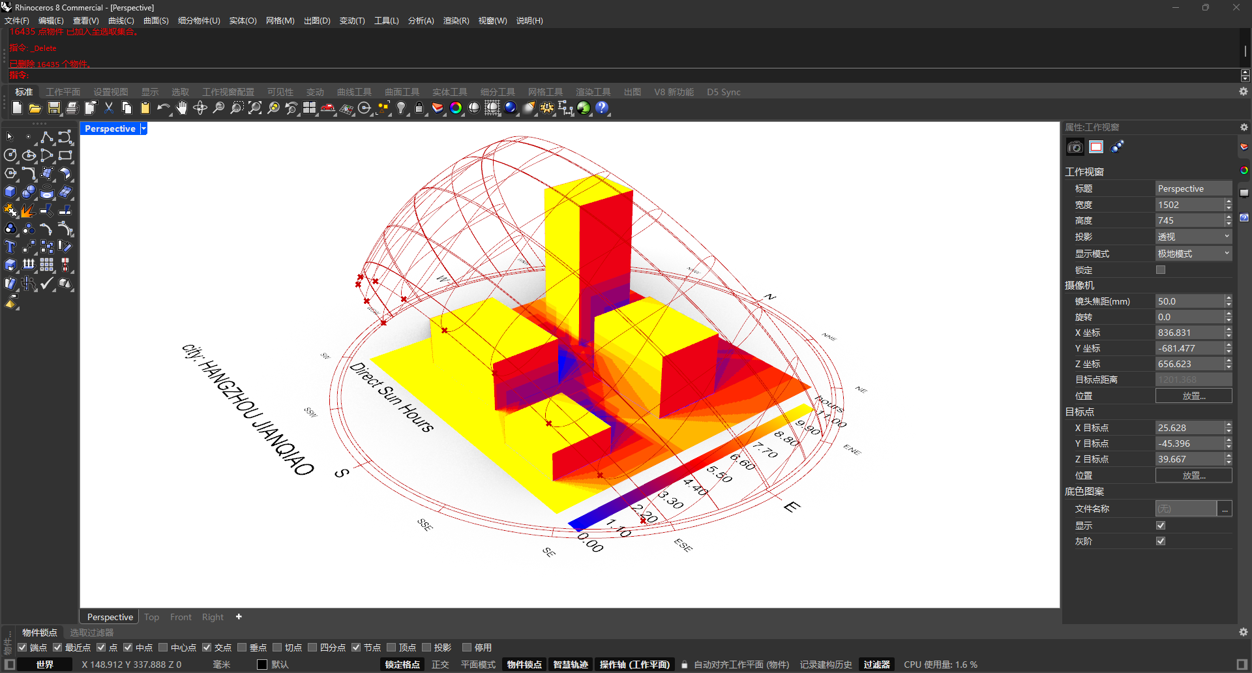
Task: Toggle 锁定格点 in the status bar
Action: click(402, 665)
